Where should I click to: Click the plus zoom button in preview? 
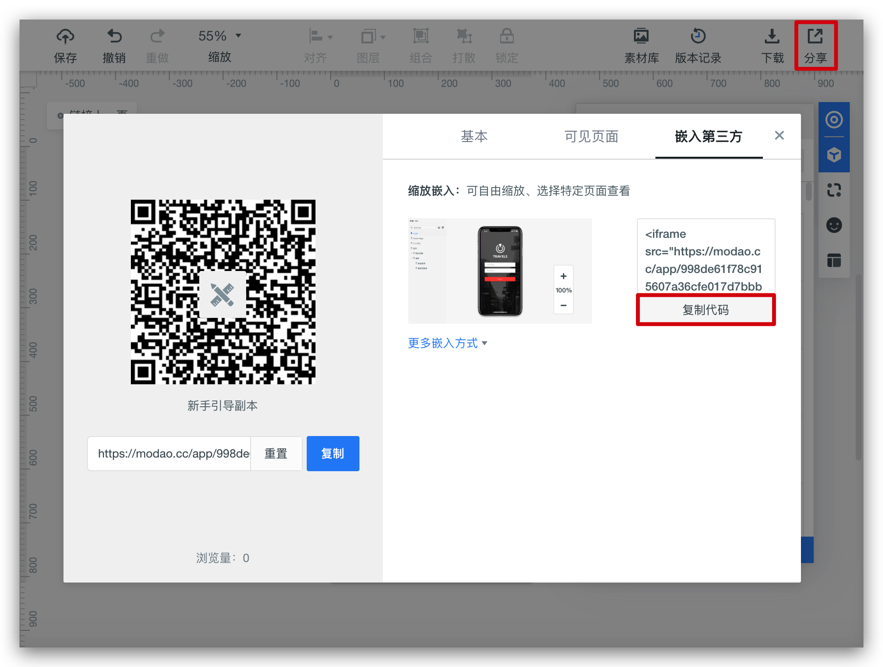564,276
